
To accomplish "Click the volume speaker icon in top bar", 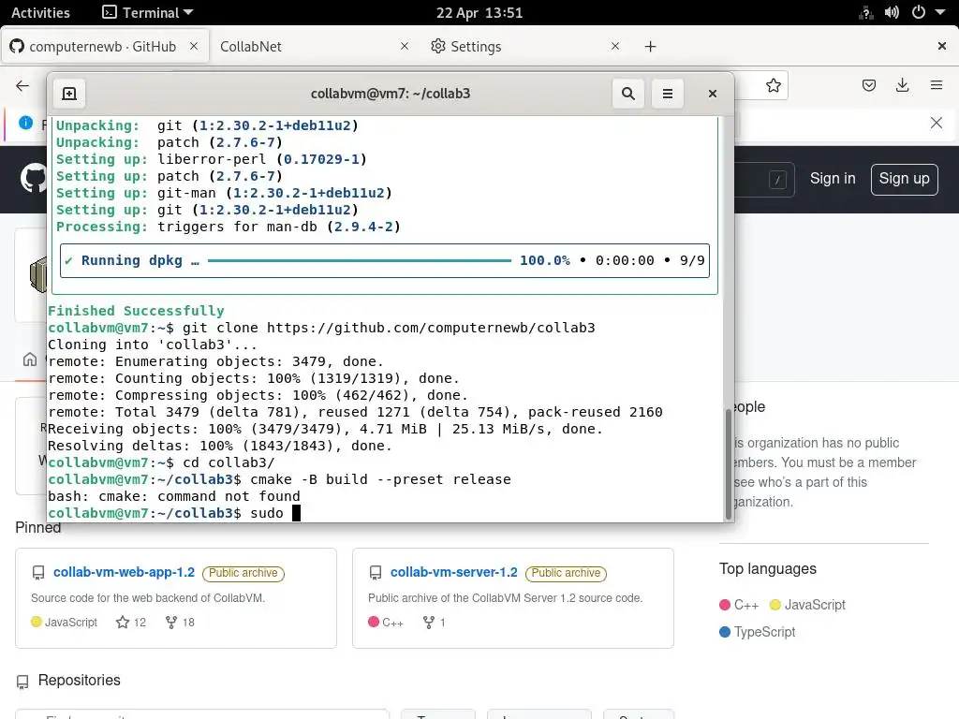I will tap(892, 13).
